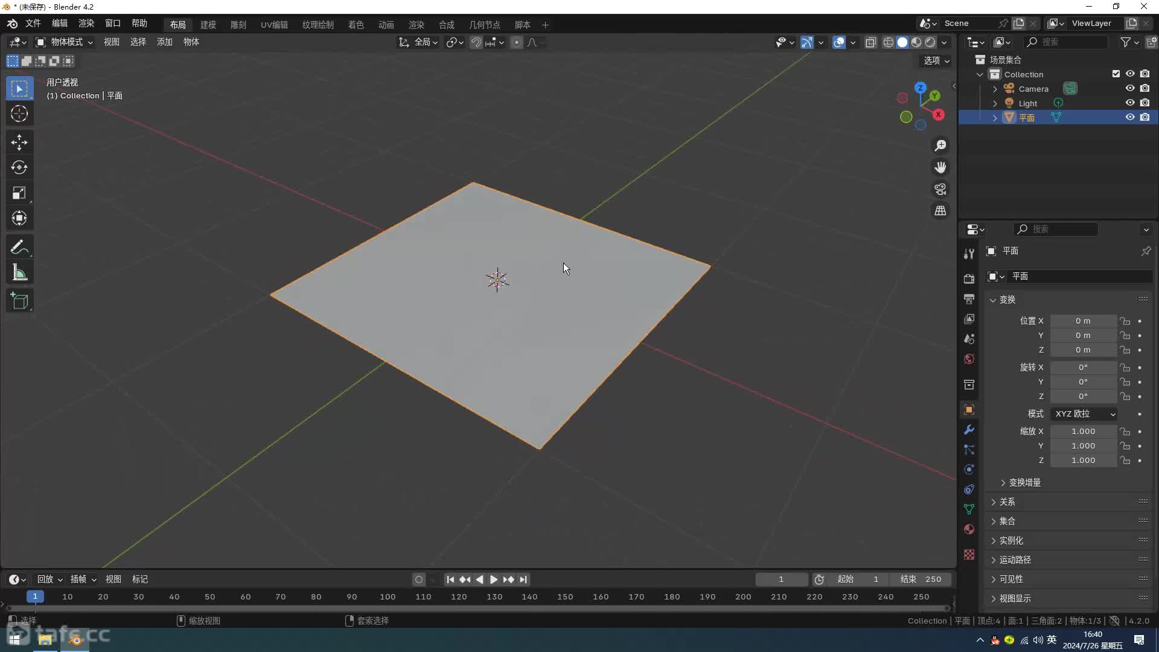Open the 回放 playback dropdown
The image size is (1159, 652).
tap(49, 579)
